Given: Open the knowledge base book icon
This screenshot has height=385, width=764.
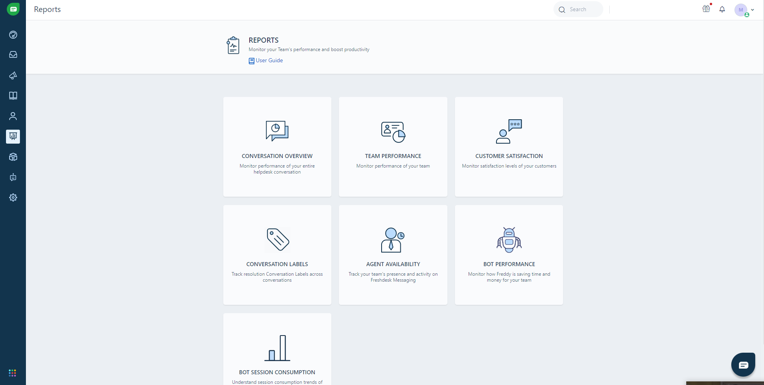Looking at the screenshot, I should click(x=13, y=96).
